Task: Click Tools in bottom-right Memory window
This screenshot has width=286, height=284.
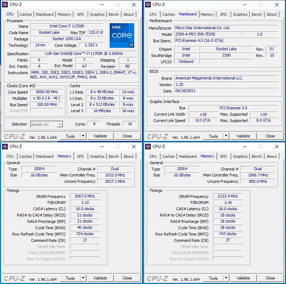Action: coord(213,278)
